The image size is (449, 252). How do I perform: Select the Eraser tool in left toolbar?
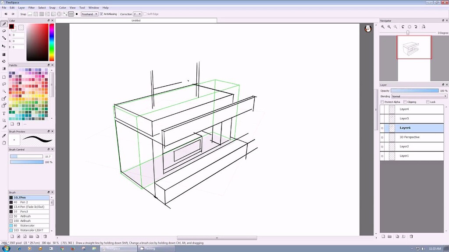pos(4,31)
